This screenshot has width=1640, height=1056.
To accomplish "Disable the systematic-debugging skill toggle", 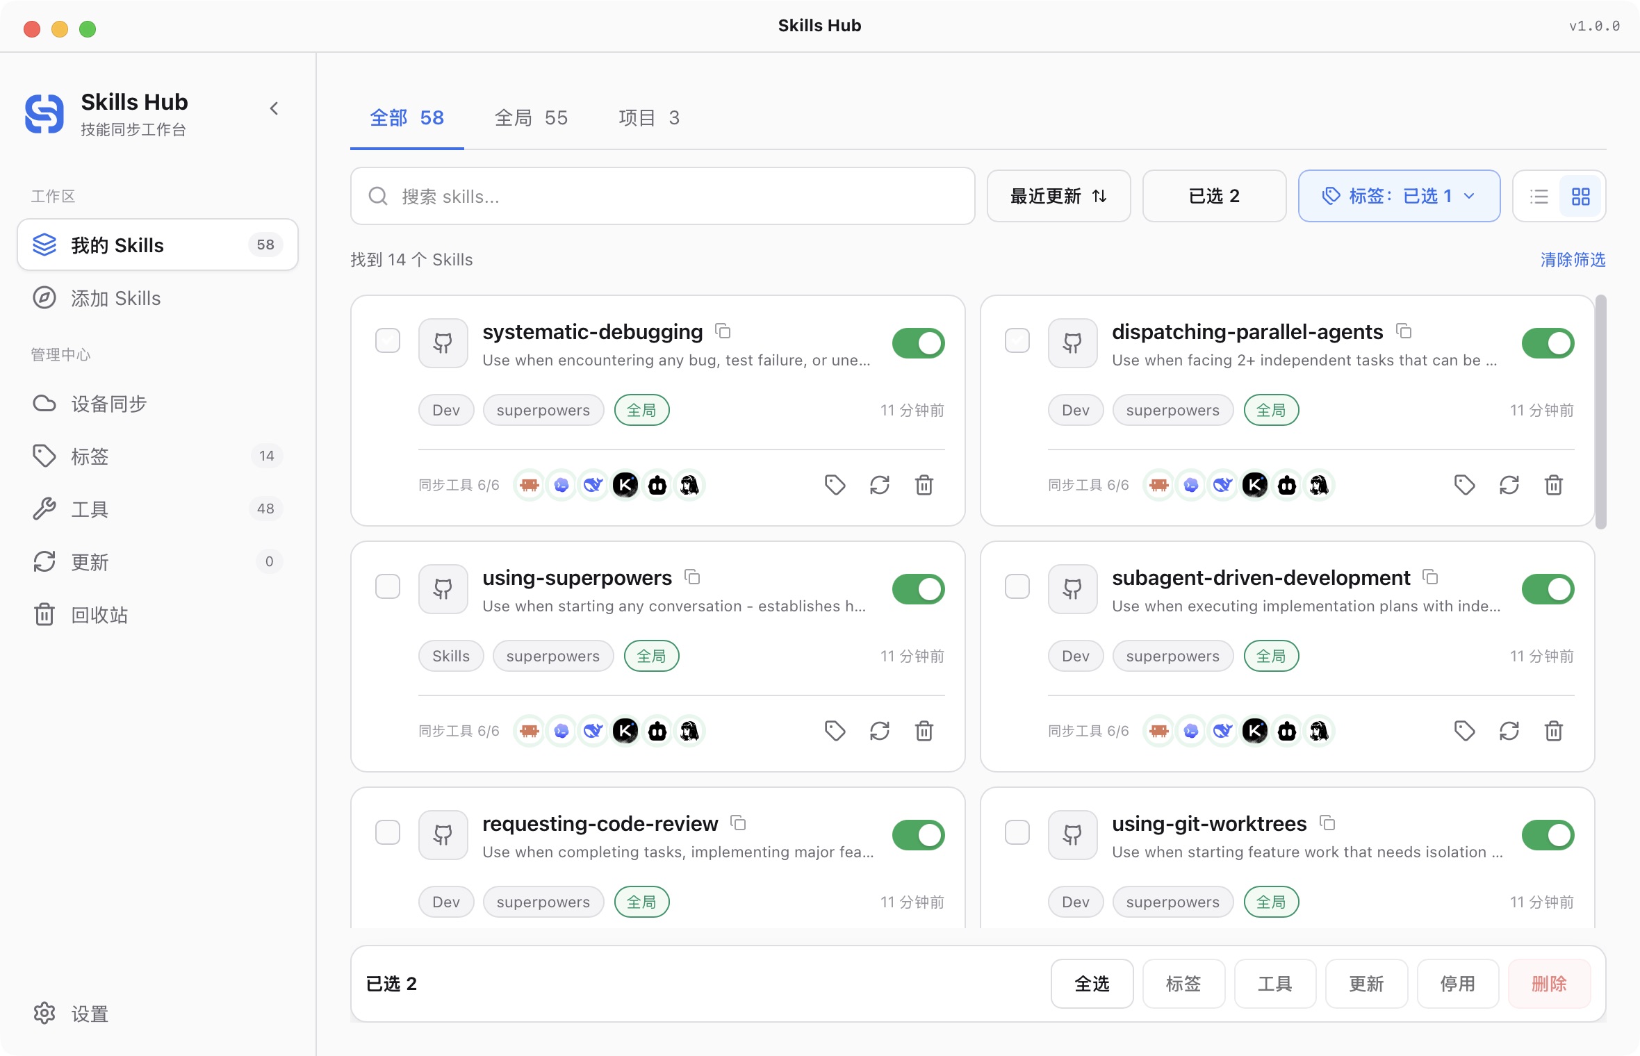I will coord(919,343).
